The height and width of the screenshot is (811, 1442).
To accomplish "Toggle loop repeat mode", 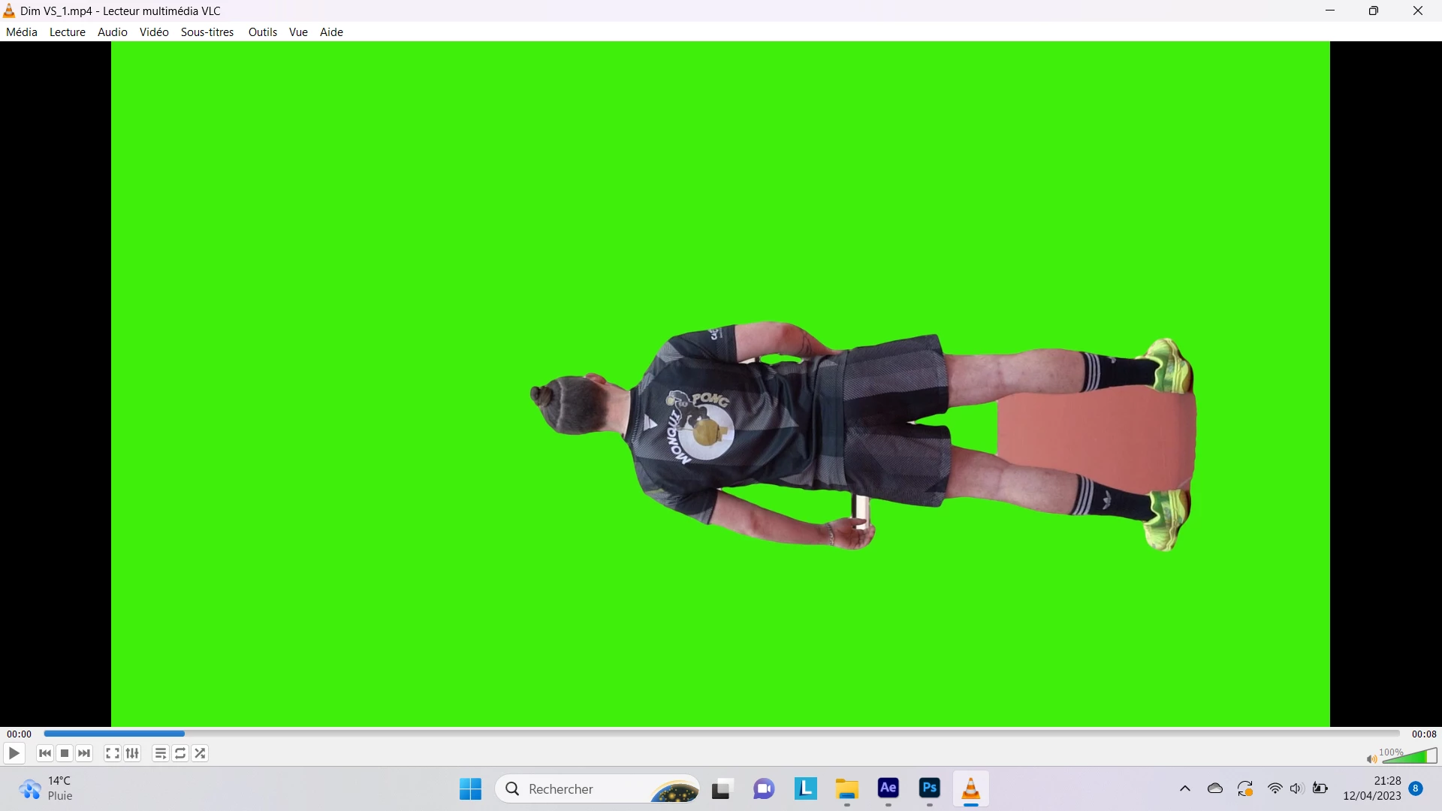I will tap(180, 753).
